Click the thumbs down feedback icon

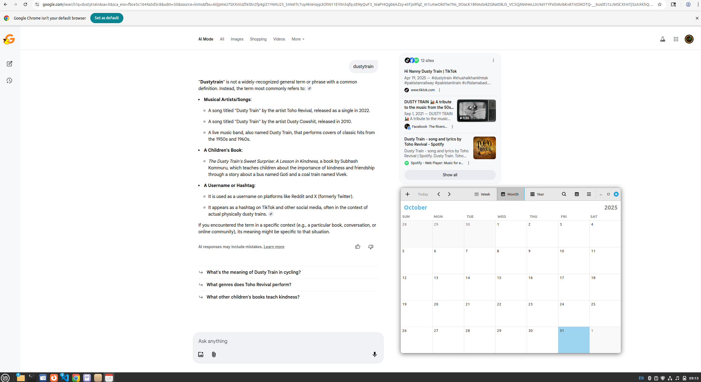click(x=371, y=246)
